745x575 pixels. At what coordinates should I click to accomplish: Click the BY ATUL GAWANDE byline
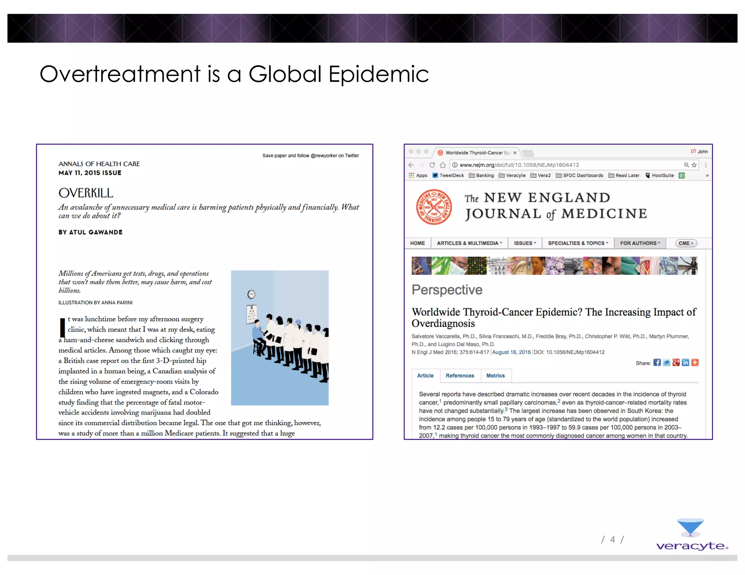point(91,232)
